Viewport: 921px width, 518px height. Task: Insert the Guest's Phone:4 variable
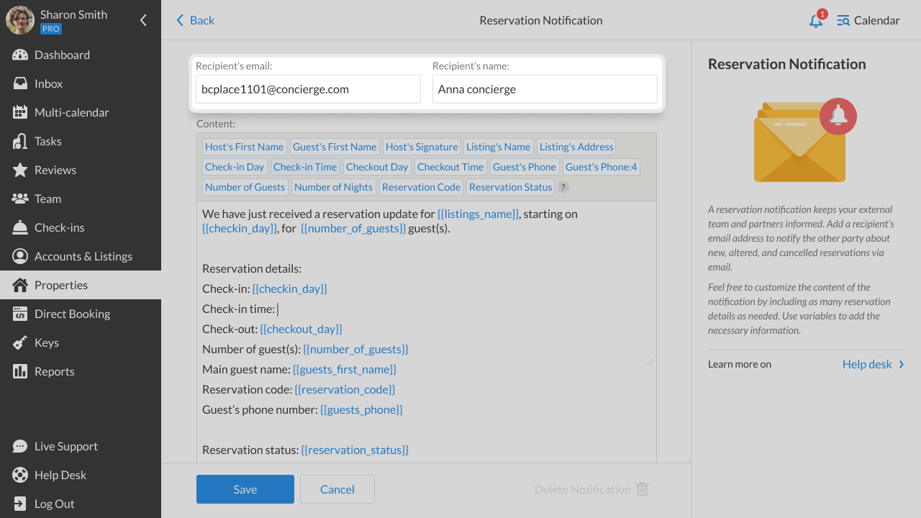[602, 167]
